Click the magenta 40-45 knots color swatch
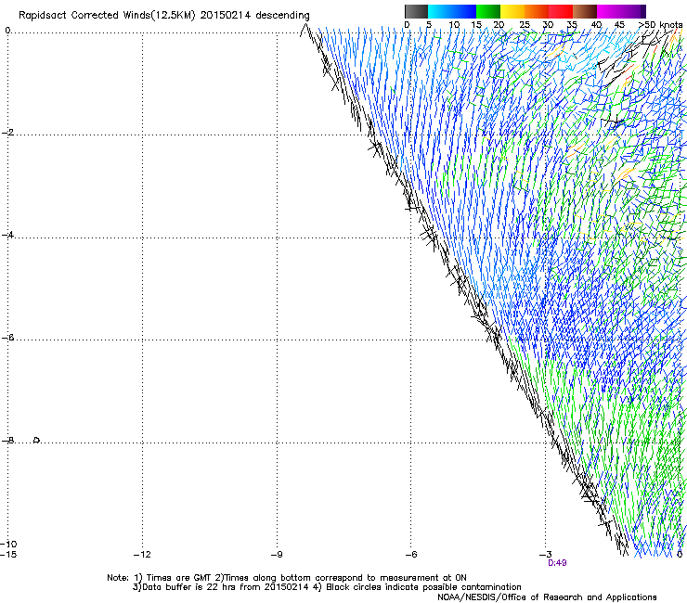 pos(609,11)
